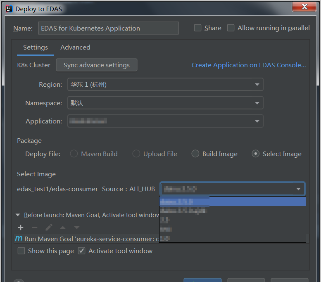
Task: Choose the Select Image radio option
Action: (255, 154)
